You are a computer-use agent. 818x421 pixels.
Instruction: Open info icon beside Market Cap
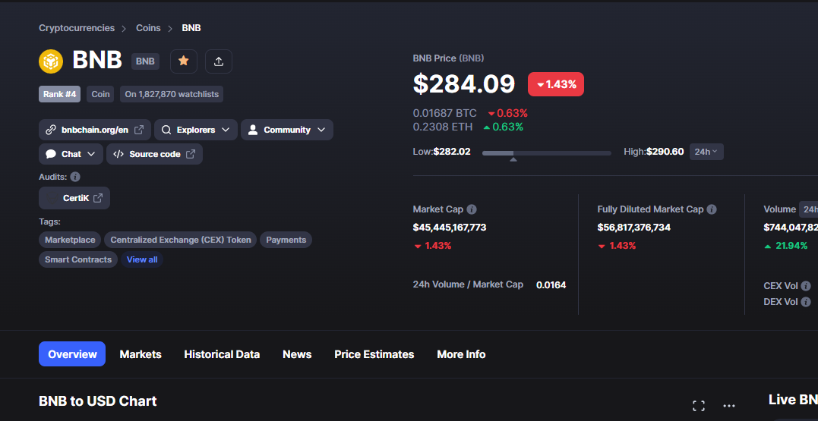(x=472, y=209)
